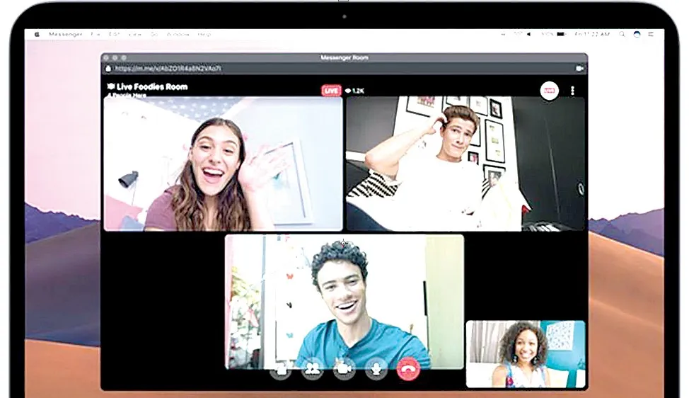The width and height of the screenshot is (689, 398).
Task: Open the View menu
Action: click(135, 34)
